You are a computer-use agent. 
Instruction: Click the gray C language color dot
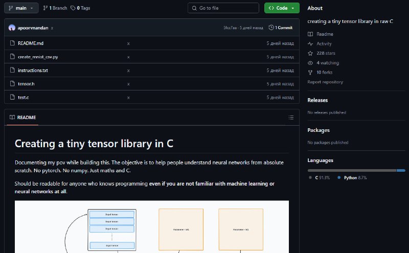click(x=310, y=178)
